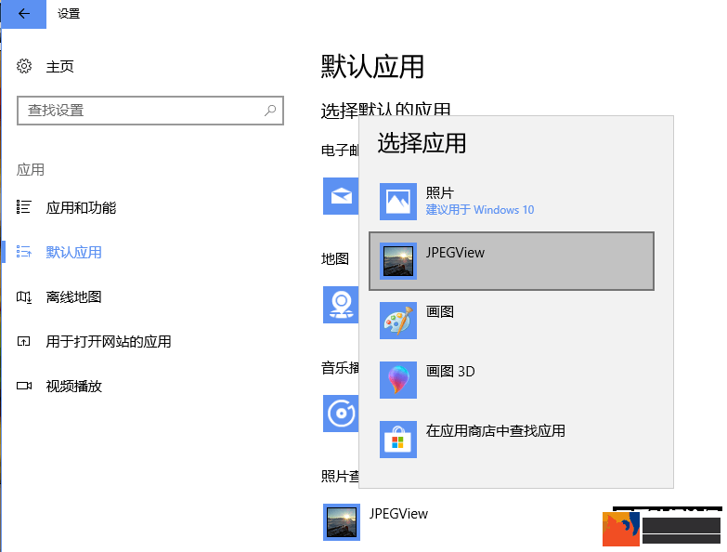This screenshot has height=552, width=727.
Task: Click the maps app icon
Action: coord(341,305)
